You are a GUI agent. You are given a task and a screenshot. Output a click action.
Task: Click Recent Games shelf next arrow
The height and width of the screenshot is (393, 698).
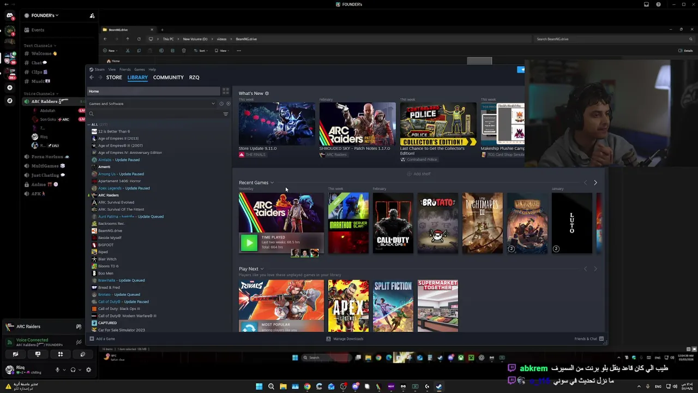pos(595,183)
